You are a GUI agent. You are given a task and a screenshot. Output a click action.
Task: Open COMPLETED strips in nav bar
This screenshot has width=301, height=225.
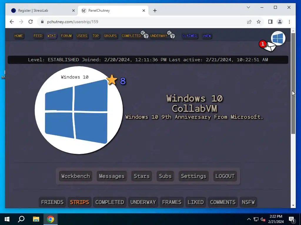pos(131,36)
